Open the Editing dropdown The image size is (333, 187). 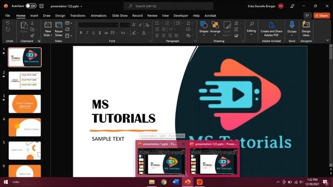(251, 29)
